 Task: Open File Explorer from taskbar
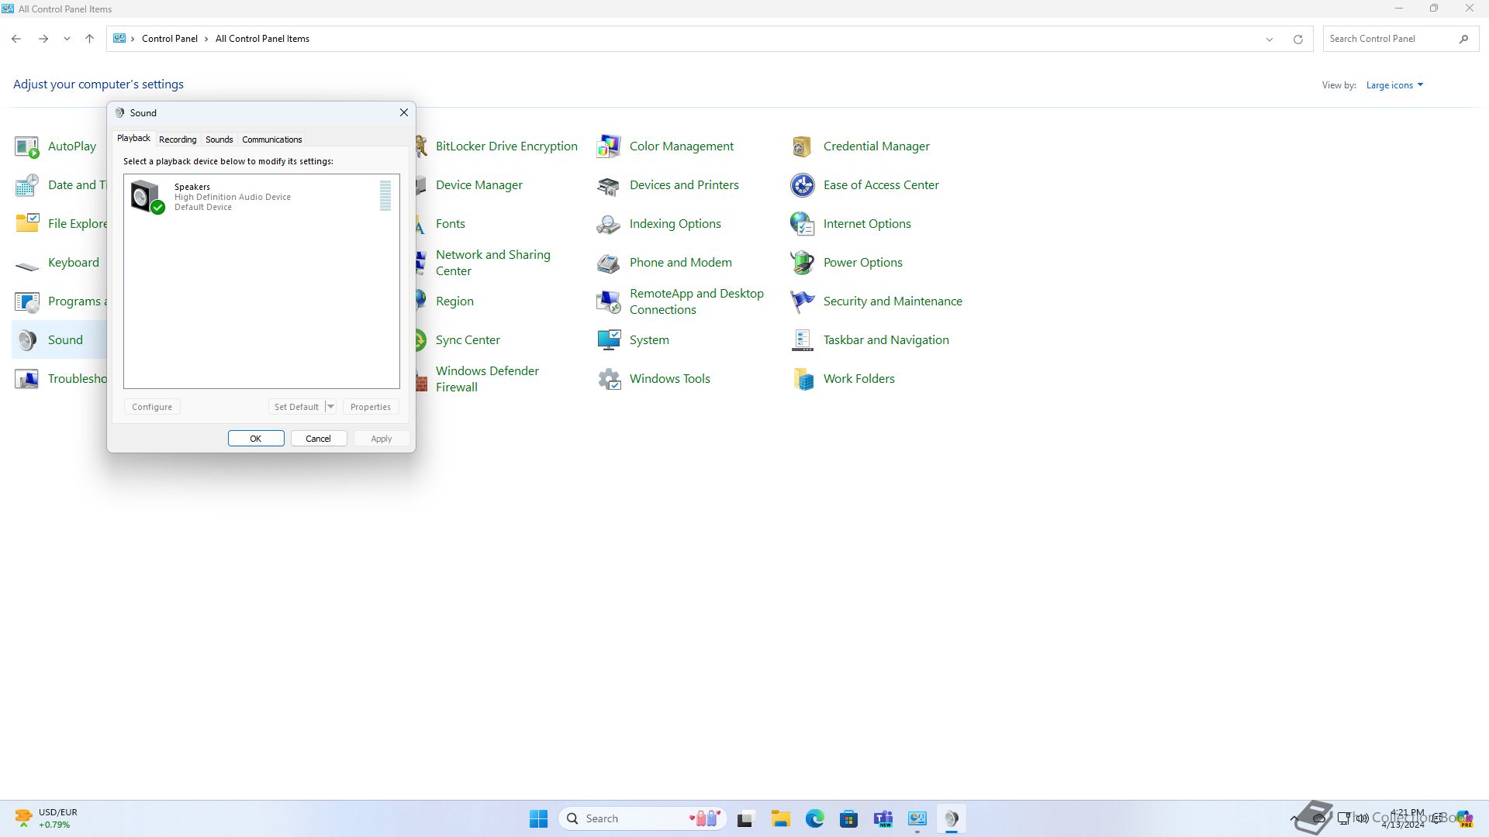coord(780,818)
